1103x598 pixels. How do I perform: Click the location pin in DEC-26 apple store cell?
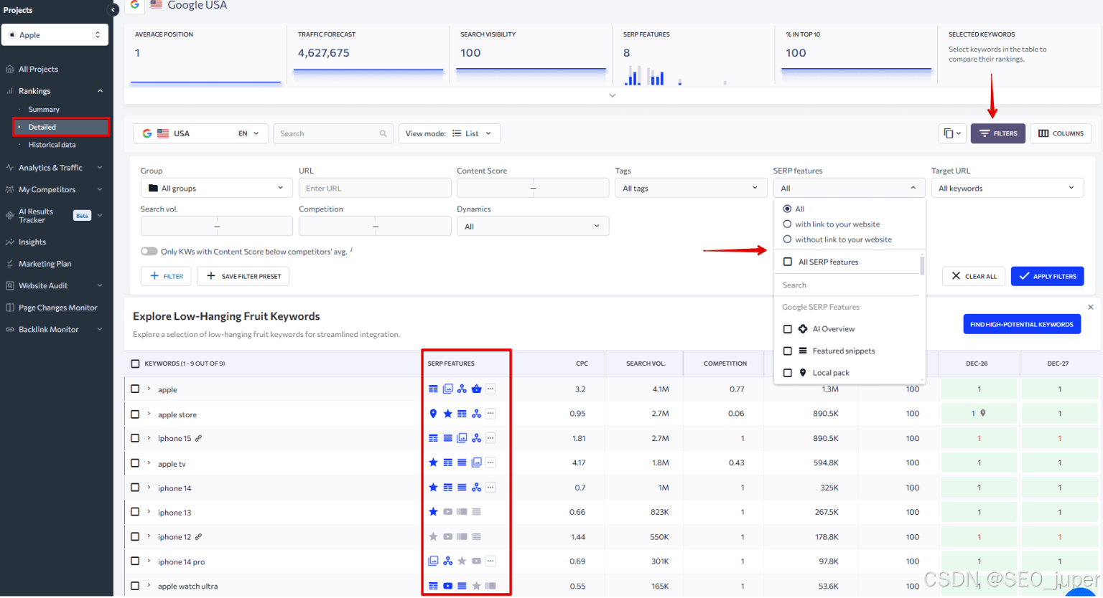pyautogui.click(x=982, y=413)
